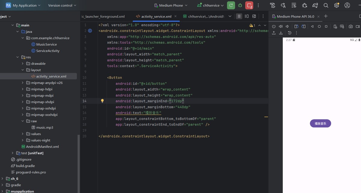Click the yellow lightbulb quick-fix on line 14

(x=102, y=101)
